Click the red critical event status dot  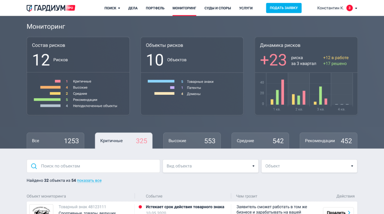(140, 207)
